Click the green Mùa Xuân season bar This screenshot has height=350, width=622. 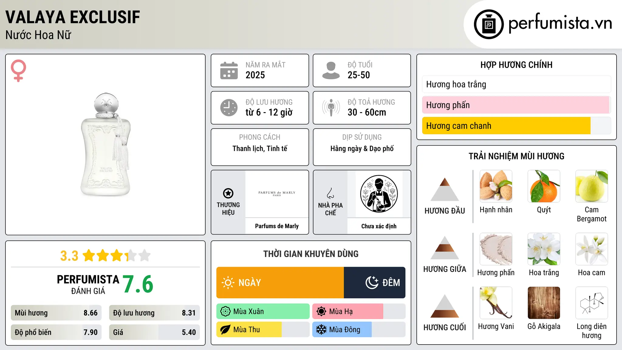pos(263,311)
